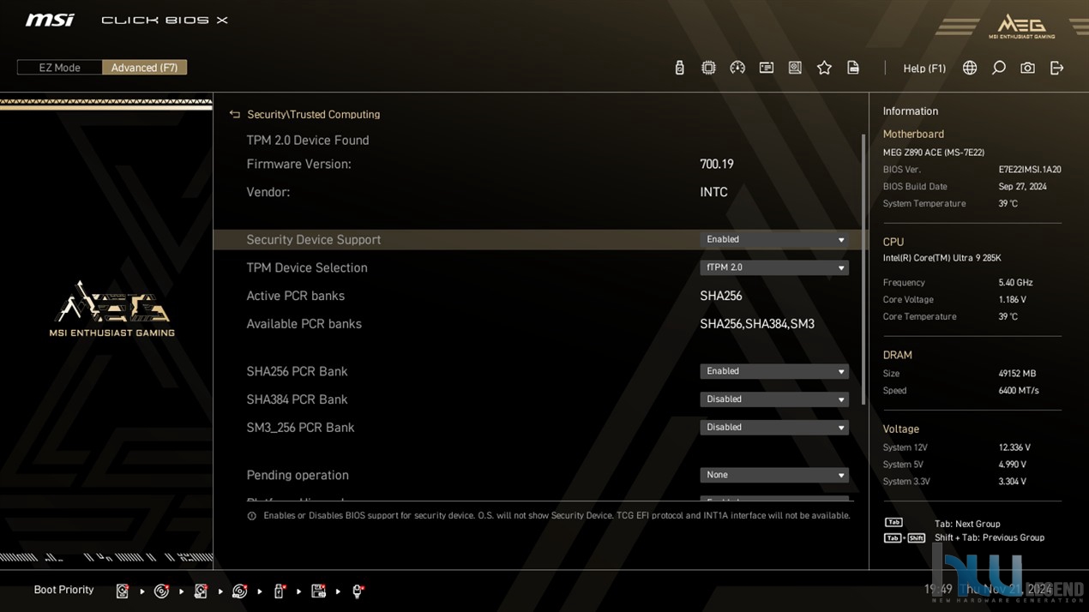Click the floppy disk boot priority icon
Viewport: 1089px width, 612px height.
318,591
